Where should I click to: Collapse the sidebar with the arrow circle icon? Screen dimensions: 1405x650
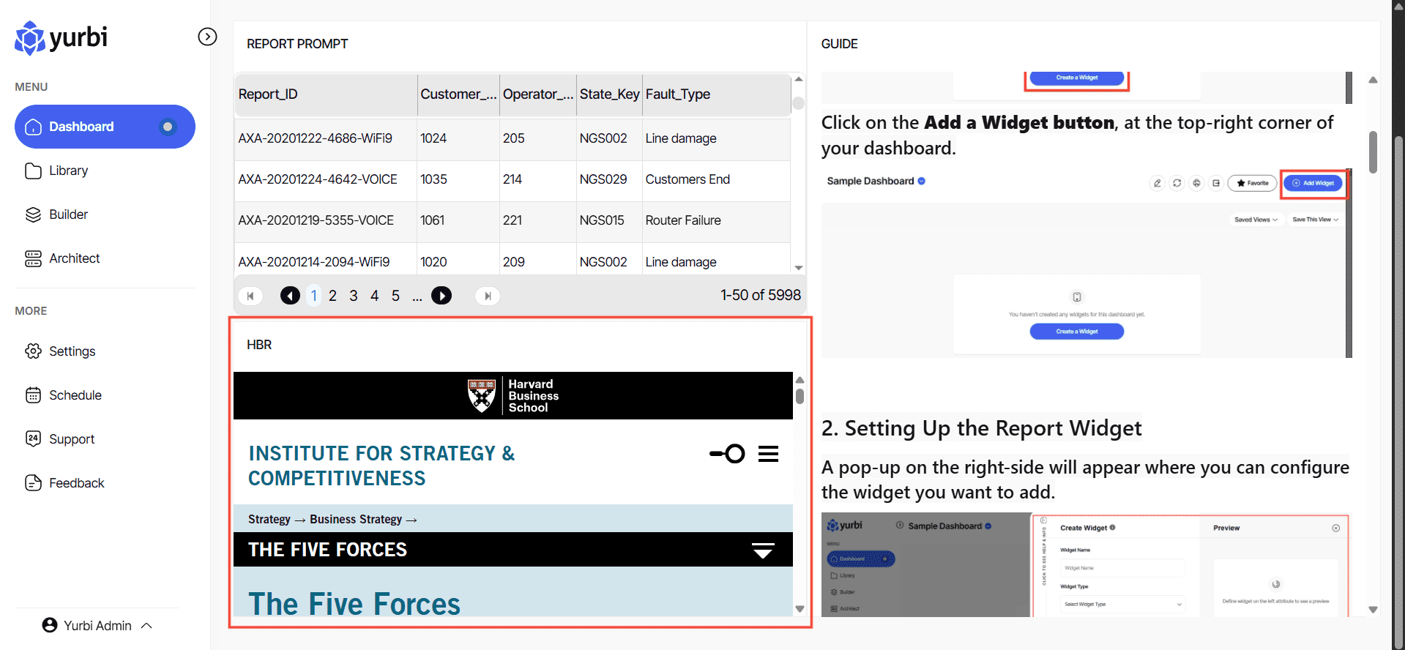(x=208, y=37)
